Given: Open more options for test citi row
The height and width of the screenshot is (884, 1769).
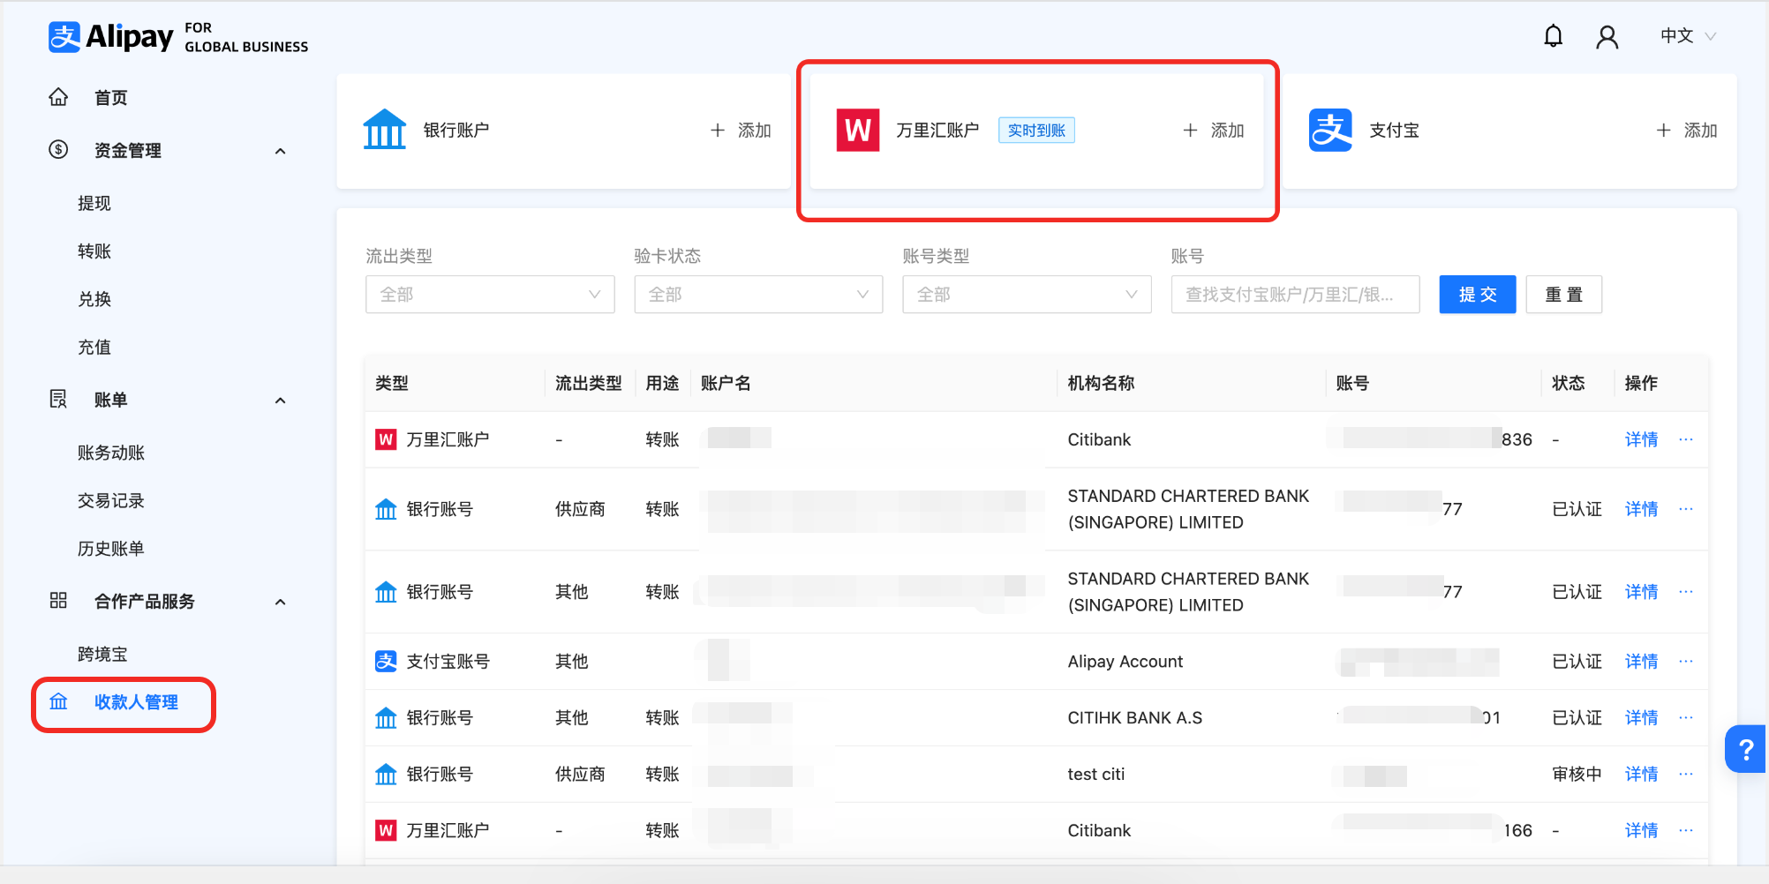Looking at the screenshot, I should point(1686,774).
